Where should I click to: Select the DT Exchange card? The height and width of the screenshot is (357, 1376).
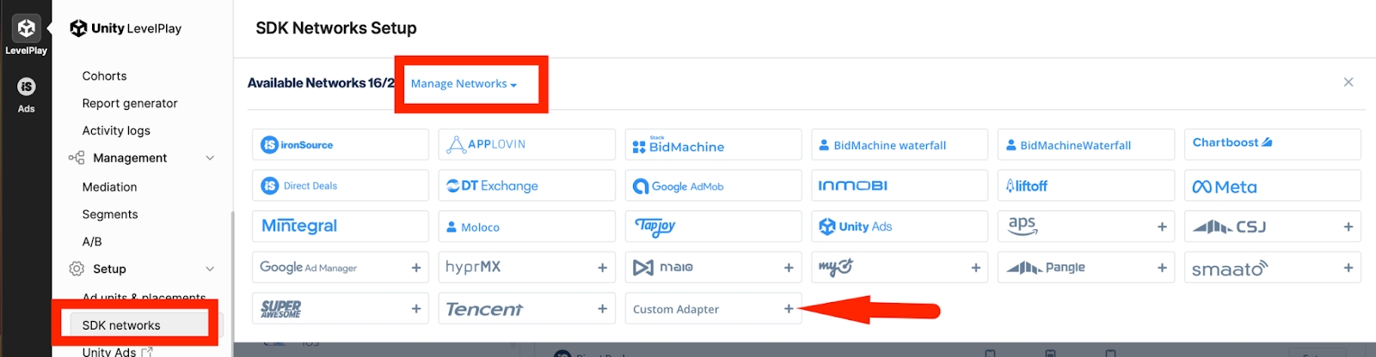point(526,185)
